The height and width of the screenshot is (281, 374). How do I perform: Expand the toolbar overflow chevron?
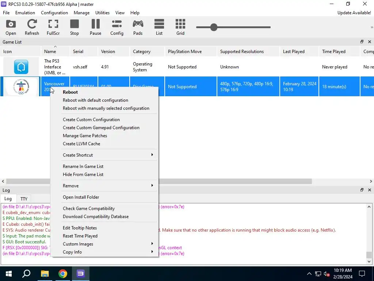point(371,27)
